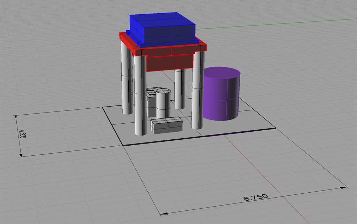Select the blue box atop the structure
Image resolution: width=357 pixels, height=224 pixels.
click(x=162, y=28)
